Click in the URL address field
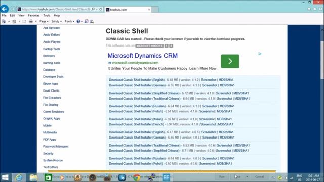This screenshot has height=182, width=324. click(56, 9)
